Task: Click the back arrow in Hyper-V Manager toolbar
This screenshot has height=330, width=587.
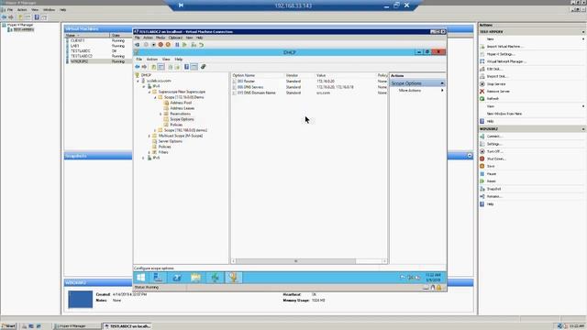Action: click(x=4, y=17)
